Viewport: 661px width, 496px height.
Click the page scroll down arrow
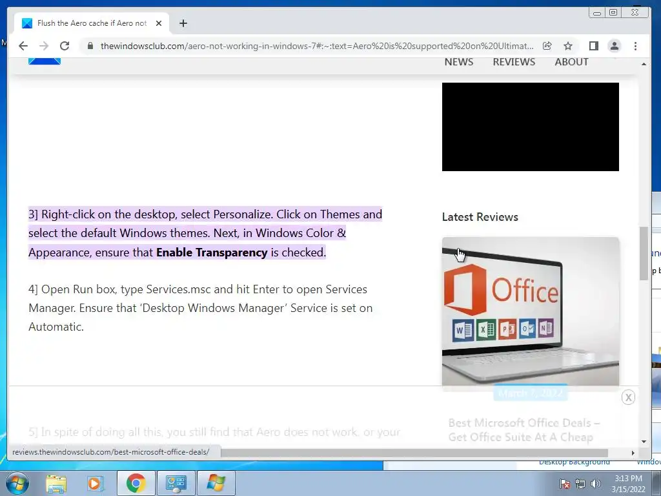tap(644, 442)
